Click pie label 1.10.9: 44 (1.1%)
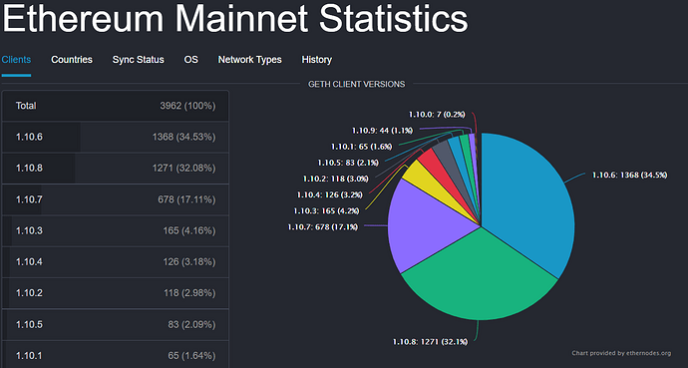 pos(382,131)
